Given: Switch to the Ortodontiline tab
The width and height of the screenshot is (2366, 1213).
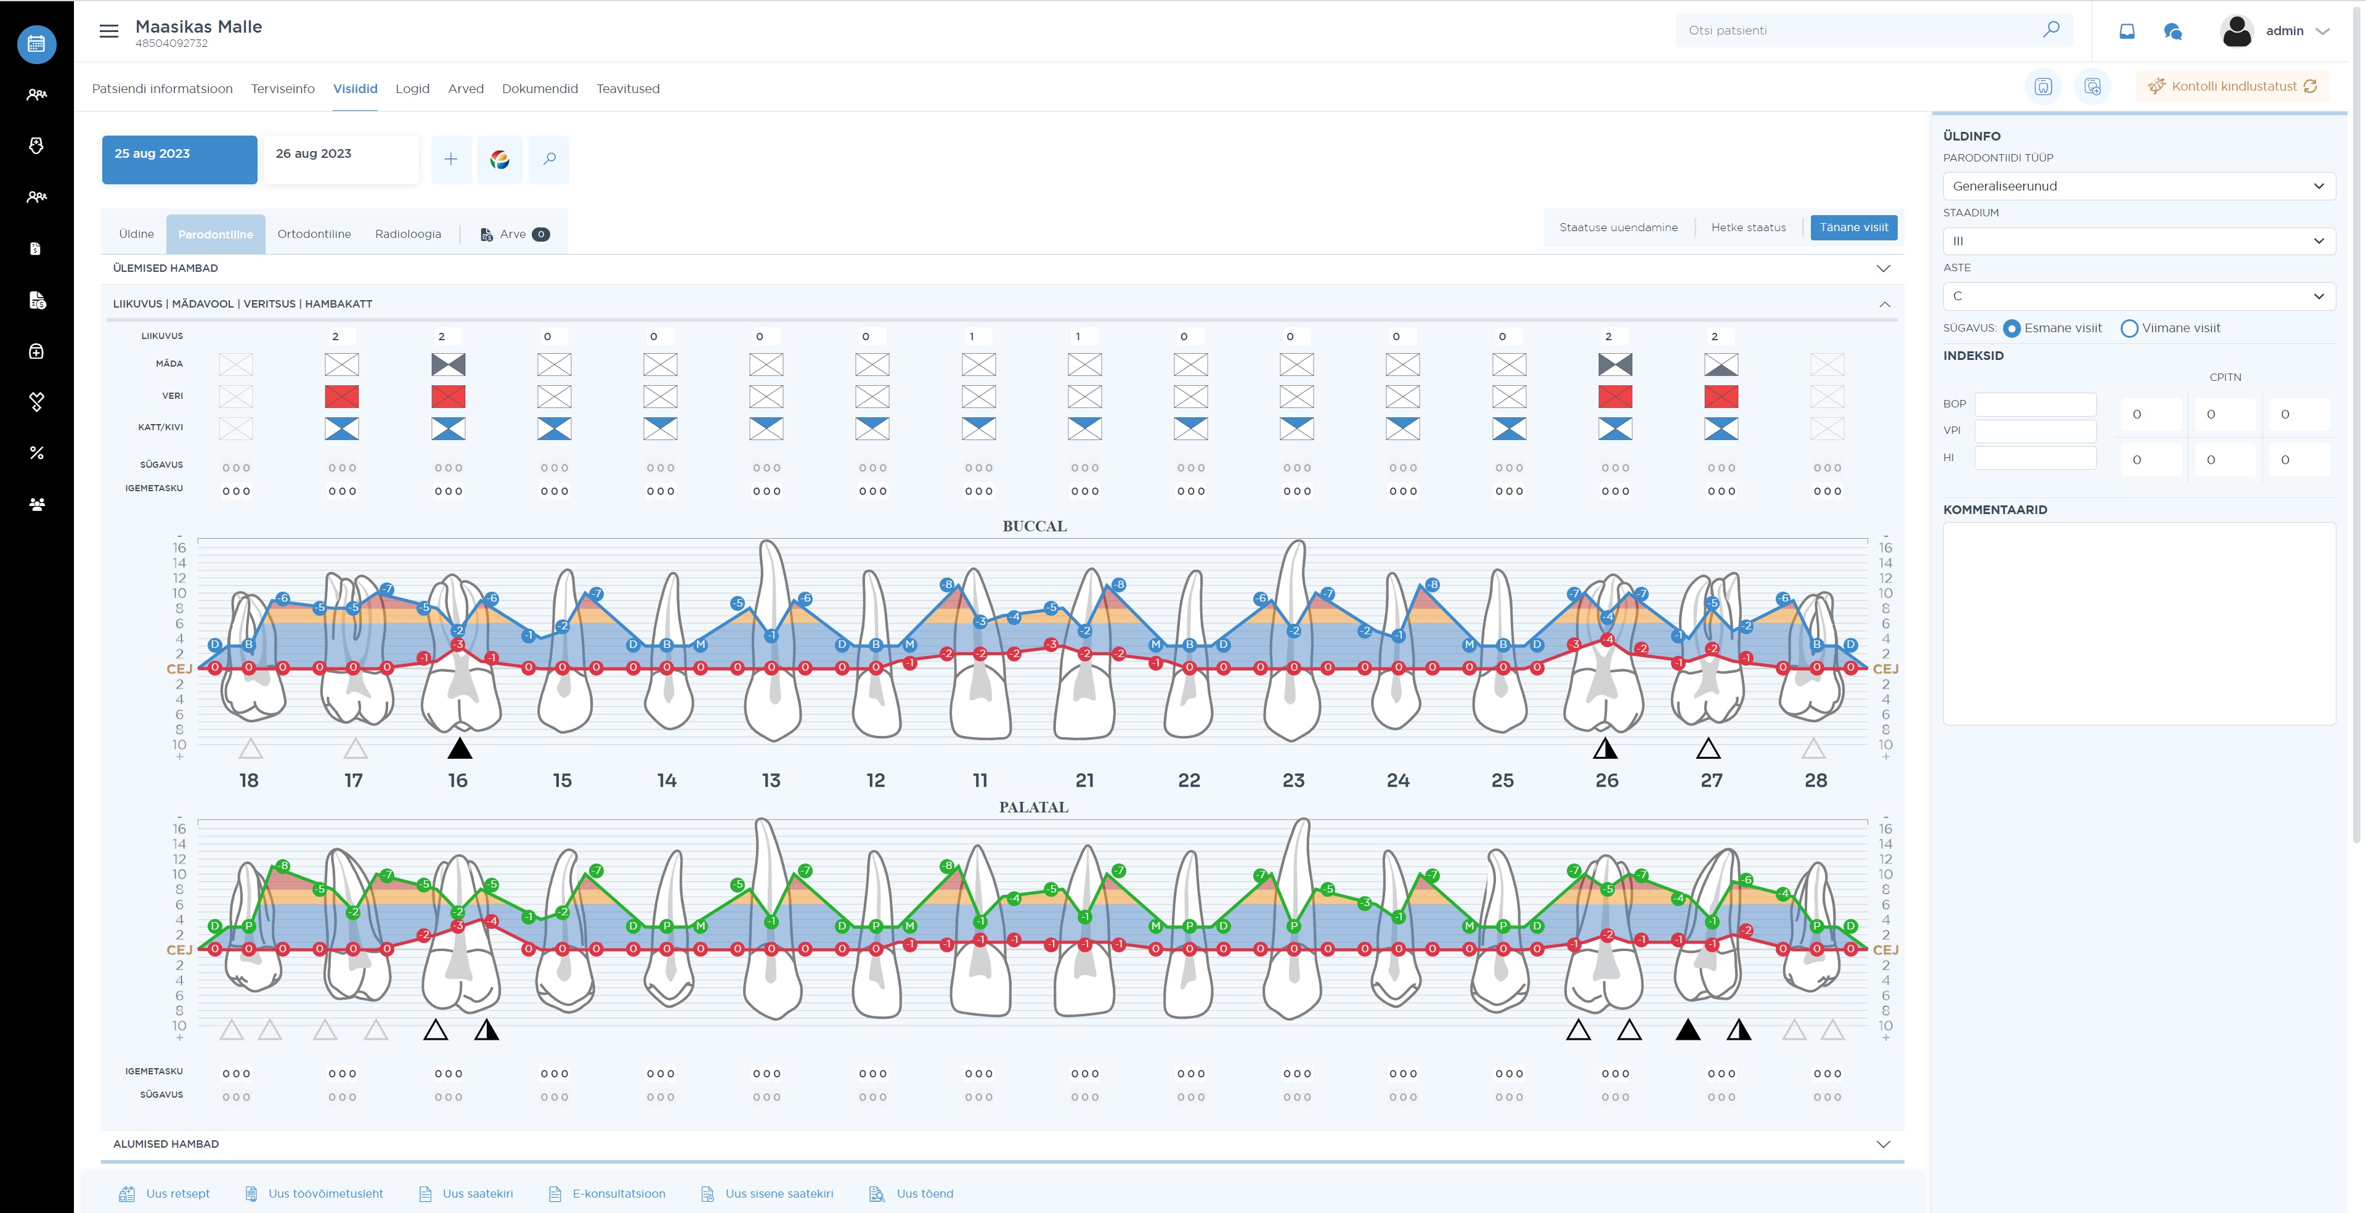Looking at the screenshot, I should [314, 234].
